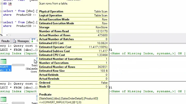The height and width of the screenshot is (104, 186).
Task: Collapse the ProductID <= select statement
Action: 2,11
